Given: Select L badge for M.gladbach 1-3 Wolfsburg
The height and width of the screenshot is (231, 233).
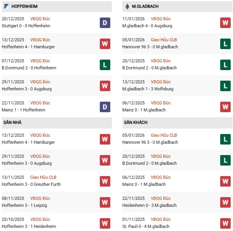Looking at the screenshot, I should (x=225, y=86).
